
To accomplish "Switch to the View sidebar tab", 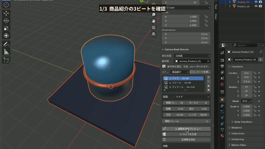I will (216, 16).
